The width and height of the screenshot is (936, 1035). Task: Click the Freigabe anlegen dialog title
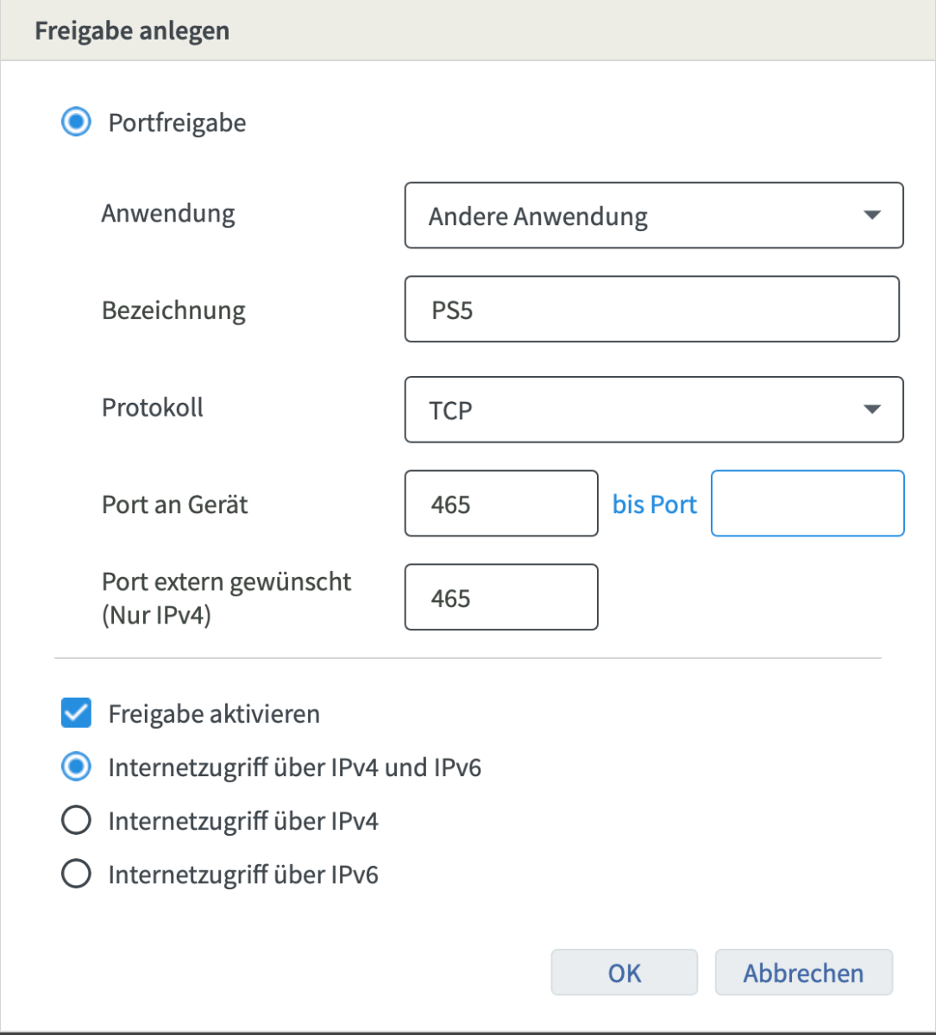click(x=132, y=31)
